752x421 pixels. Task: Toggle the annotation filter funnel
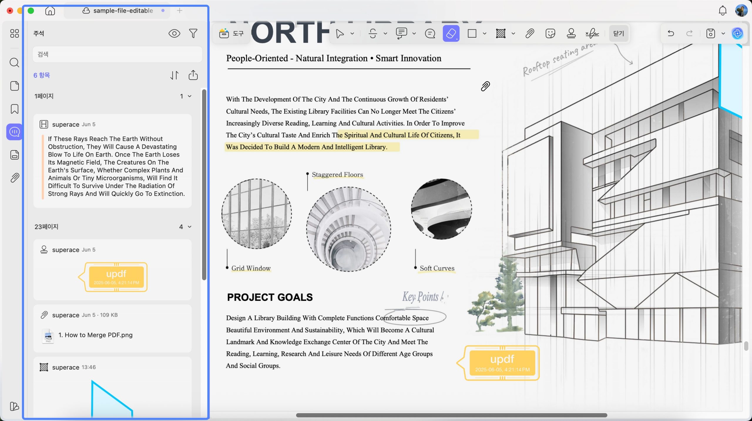193,33
